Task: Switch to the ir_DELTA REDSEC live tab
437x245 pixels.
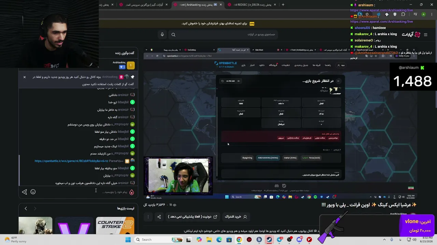Action: [x=252, y=5]
